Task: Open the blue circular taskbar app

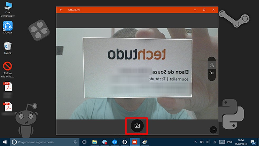Action: pos(115,142)
